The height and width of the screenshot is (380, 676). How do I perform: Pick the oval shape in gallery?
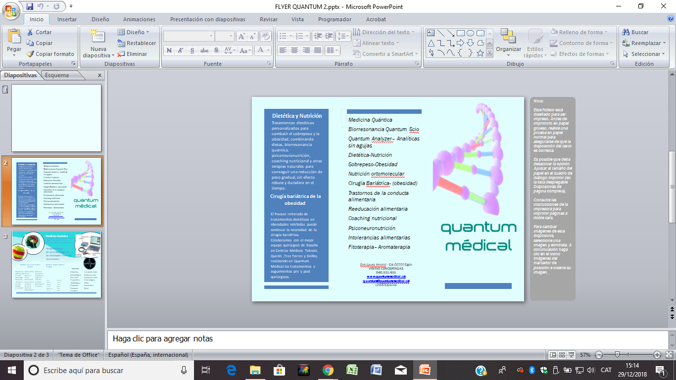click(471, 33)
